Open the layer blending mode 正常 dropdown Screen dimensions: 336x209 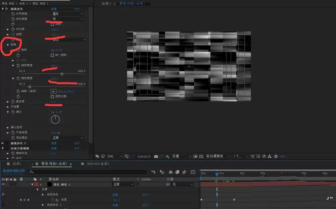coord(123,184)
